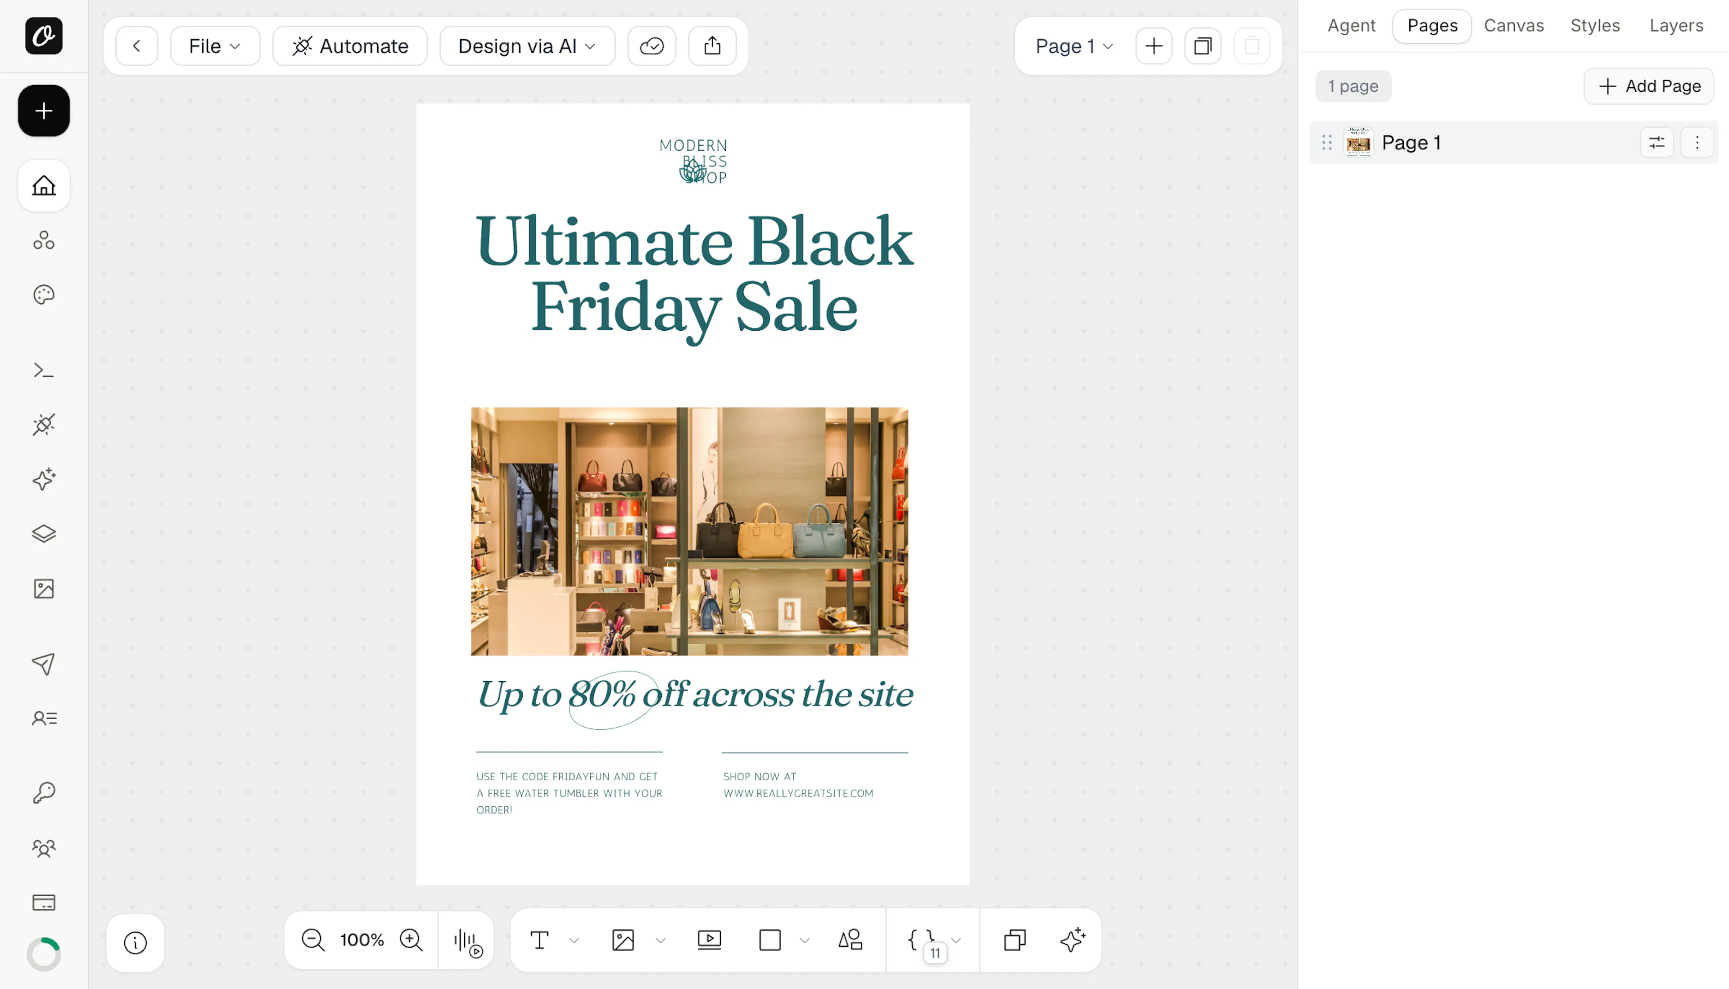Open the plug automation sidebar icon
This screenshot has width=1729, height=989.
pos(44,425)
